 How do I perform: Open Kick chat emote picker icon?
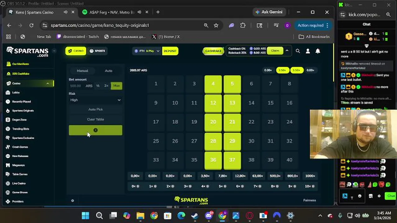[360, 196]
